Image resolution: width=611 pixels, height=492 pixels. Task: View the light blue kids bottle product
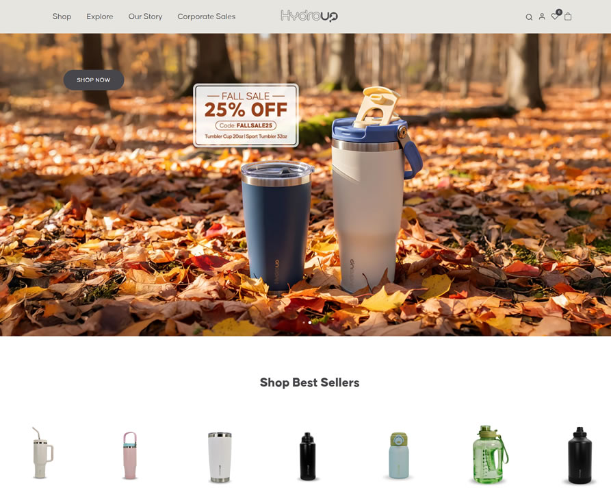(x=399, y=455)
